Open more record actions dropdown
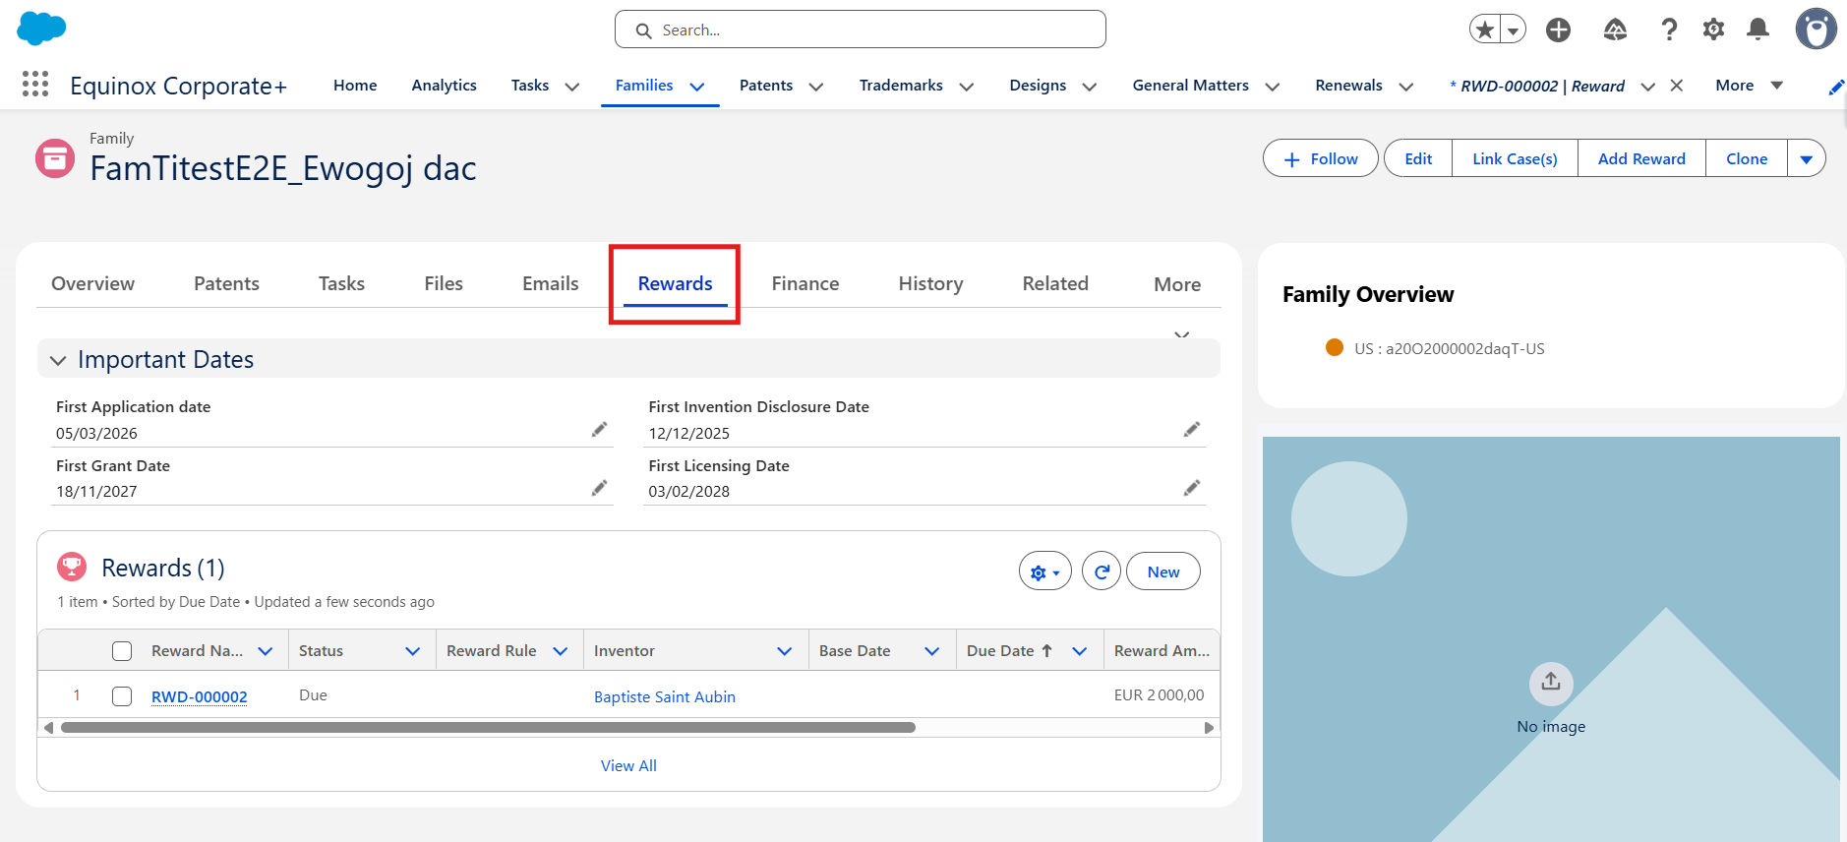The height and width of the screenshot is (842, 1847). (1807, 158)
